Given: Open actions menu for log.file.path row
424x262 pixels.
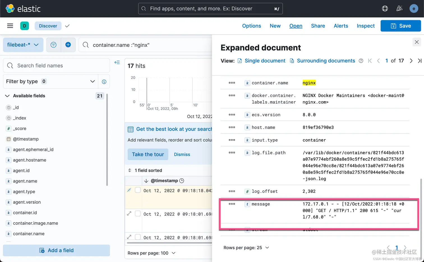Looking at the screenshot, I should pyautogui.click(x=232, y=153).
